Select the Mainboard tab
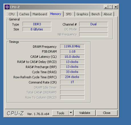This screenshot has width=131, height=125. [40, 14]
